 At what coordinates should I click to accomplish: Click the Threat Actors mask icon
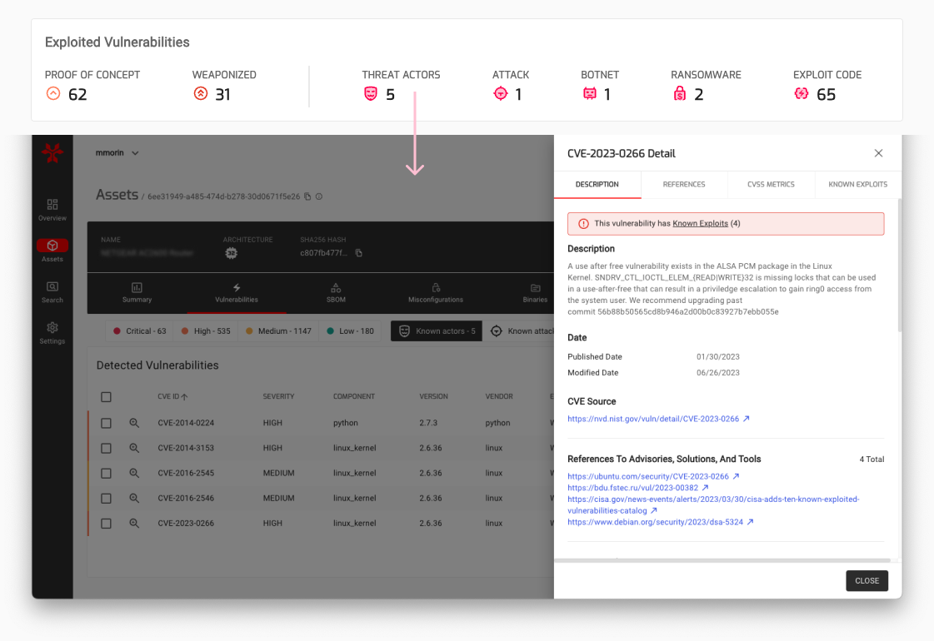(370, 93)
